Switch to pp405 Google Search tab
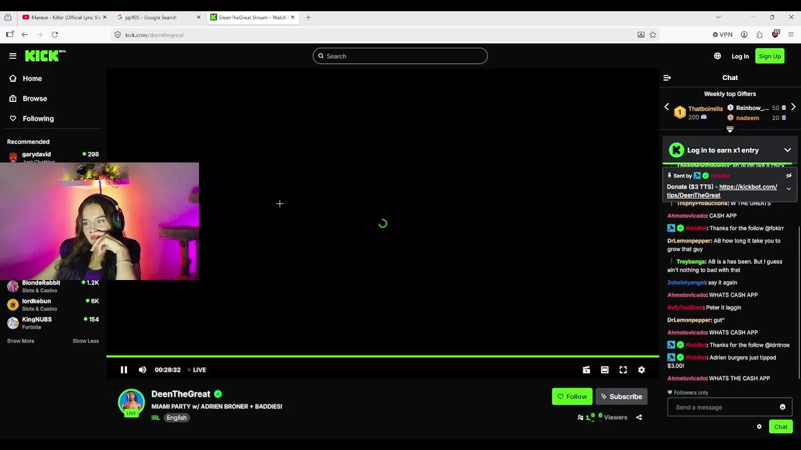The image size is (801, 450). coord(158,17)
